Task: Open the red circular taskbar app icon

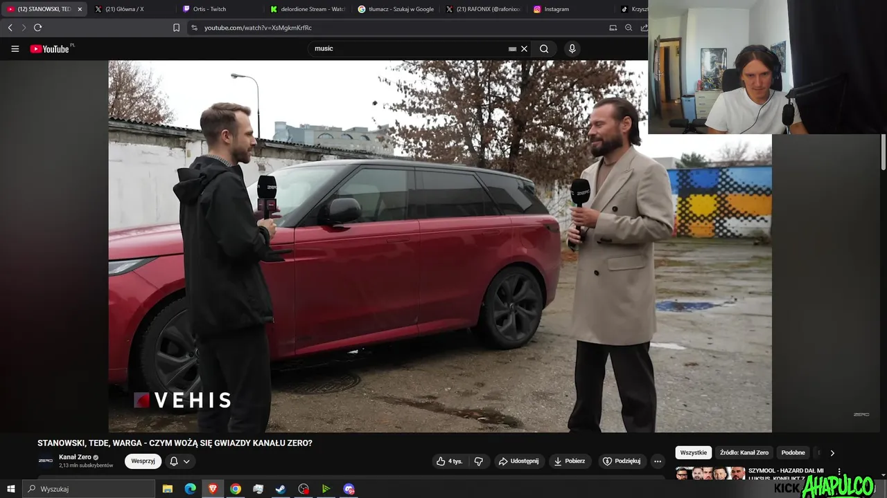Action: [x=304, y=489]
